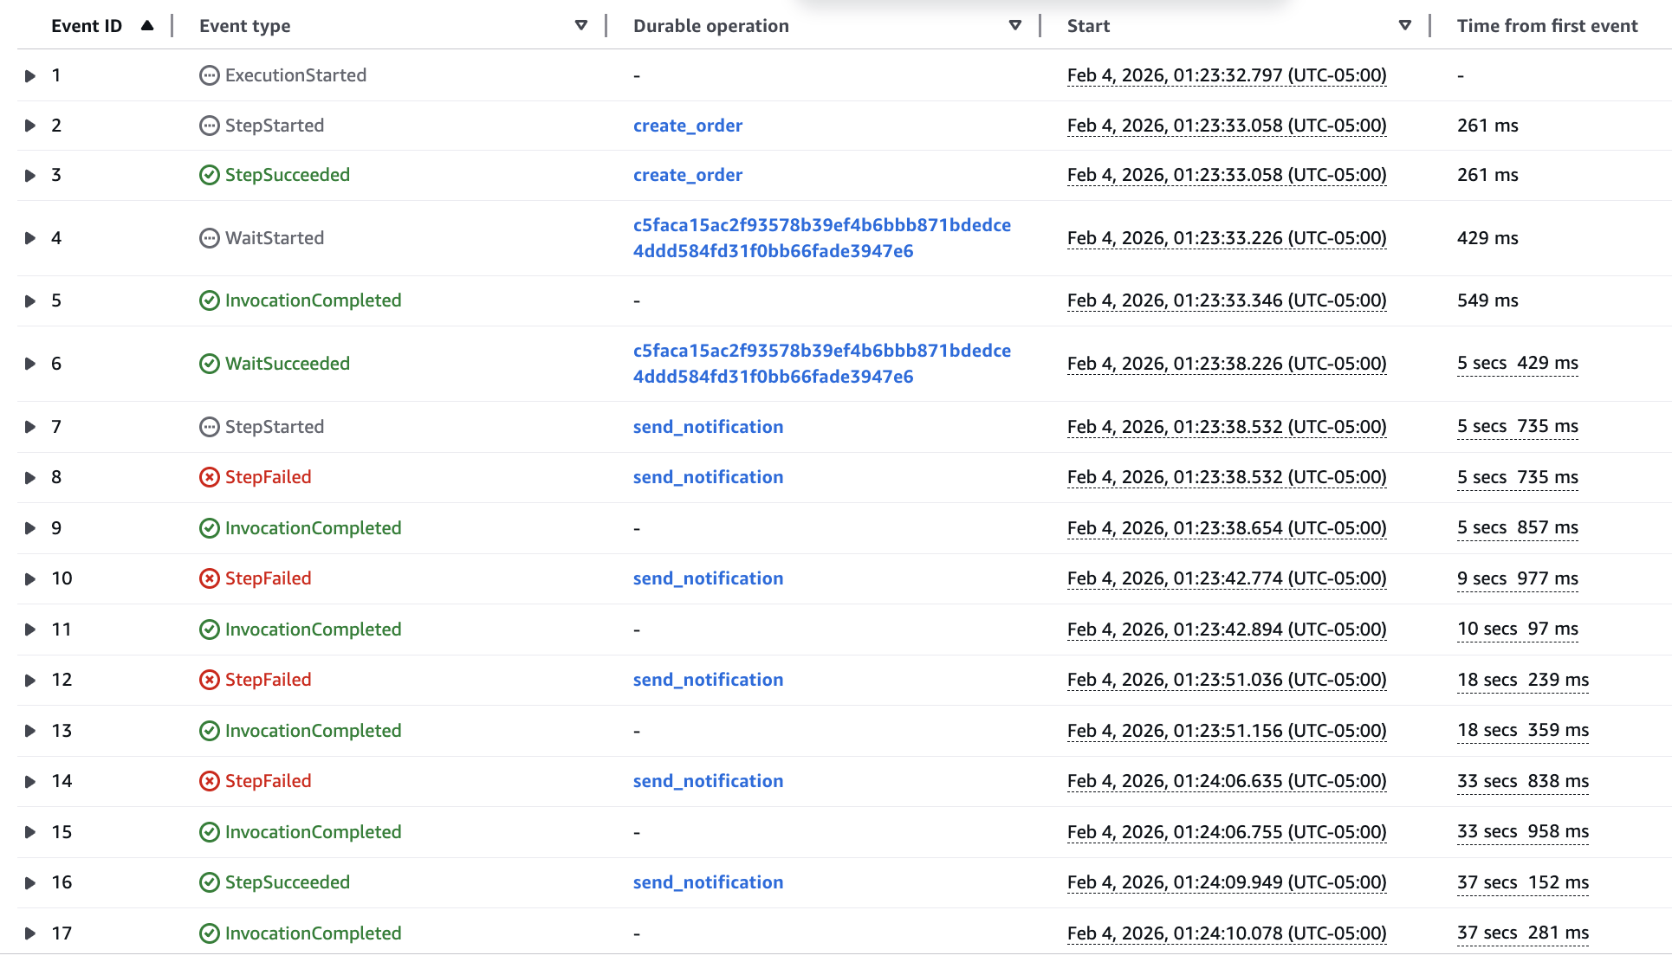
Task: Click the start timestamp of event 12
Action: 1226,680
